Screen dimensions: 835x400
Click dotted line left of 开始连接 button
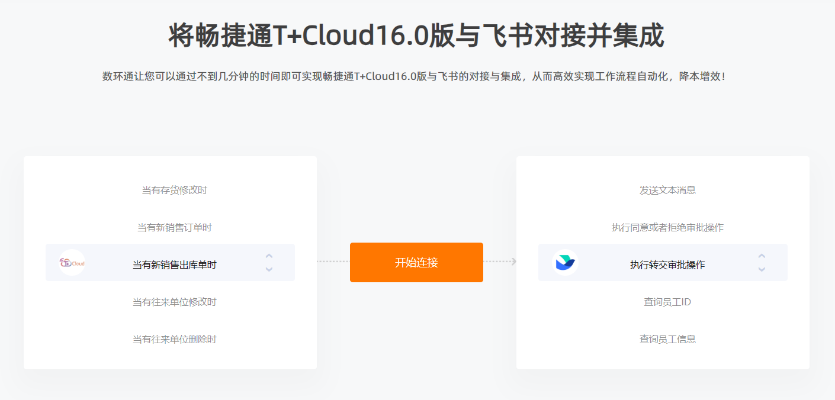point(333,262)
